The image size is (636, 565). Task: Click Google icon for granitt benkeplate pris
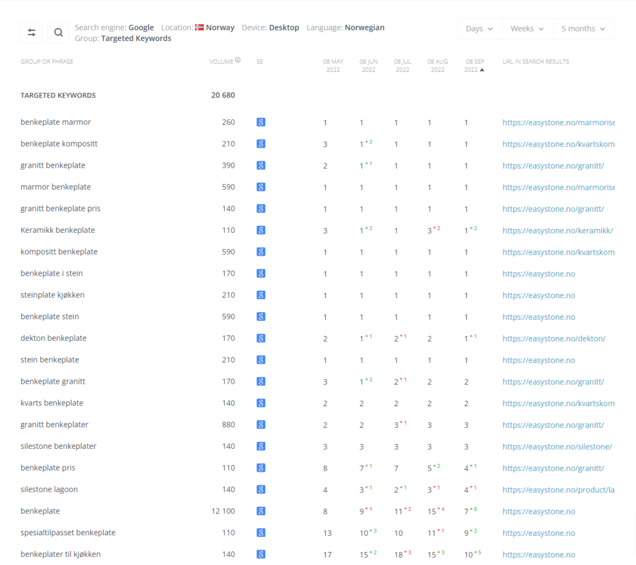click(x=261, y=209)
